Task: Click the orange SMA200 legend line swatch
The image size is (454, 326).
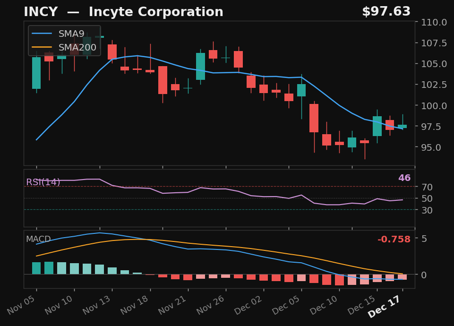Action: (x=42, y=47)
